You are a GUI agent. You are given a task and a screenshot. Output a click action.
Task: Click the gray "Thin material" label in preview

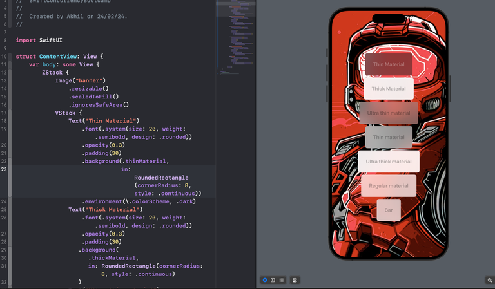[389, 137]
